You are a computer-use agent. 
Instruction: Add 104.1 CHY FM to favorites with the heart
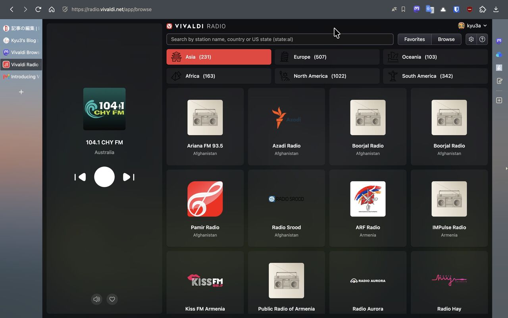(x=112, y=299)
